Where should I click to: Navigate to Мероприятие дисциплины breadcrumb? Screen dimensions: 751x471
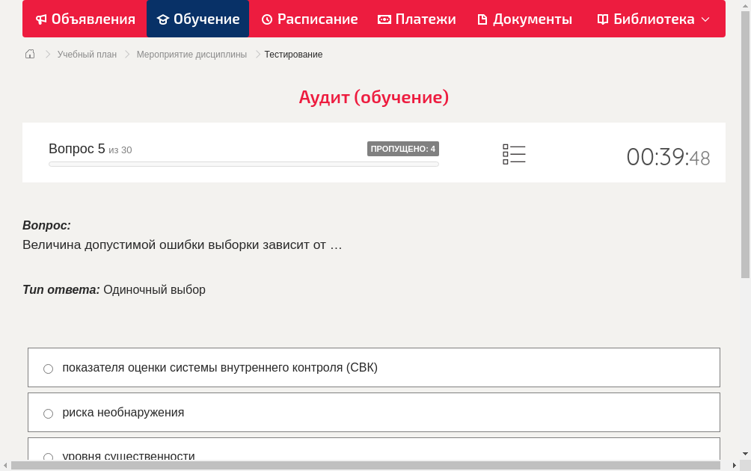pyautogui.click(x=191, y=54)
